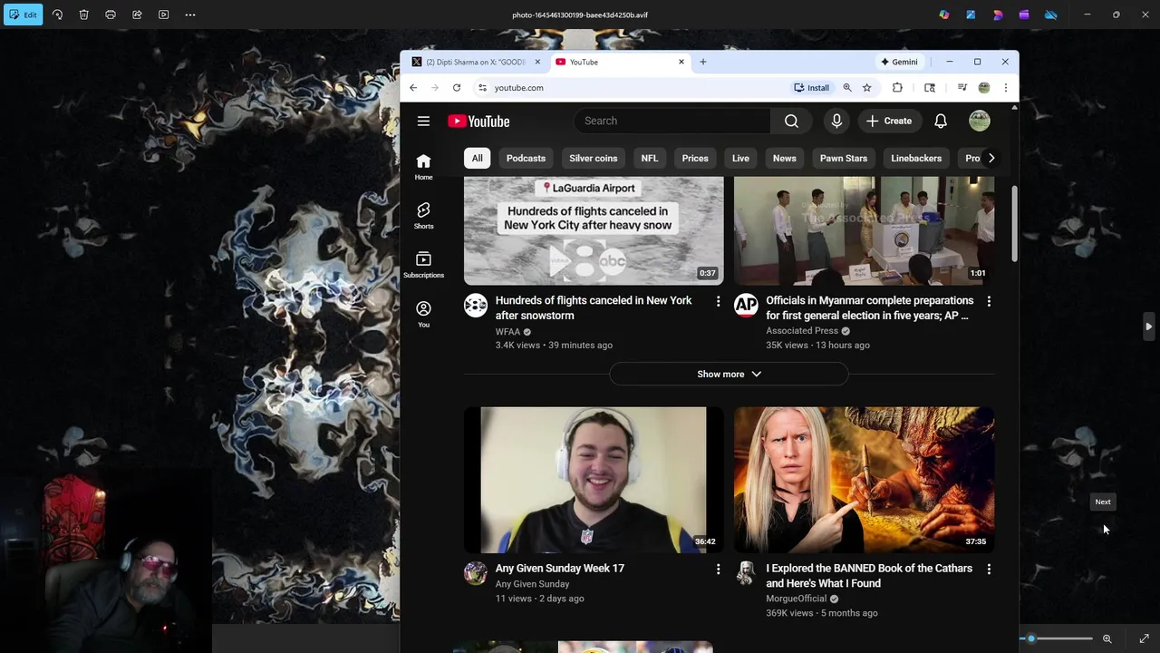Expand the Show more news section

coord(729,374)
